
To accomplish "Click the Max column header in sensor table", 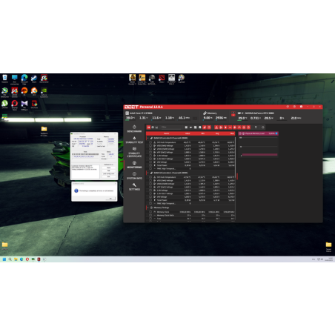I will 232,133.
